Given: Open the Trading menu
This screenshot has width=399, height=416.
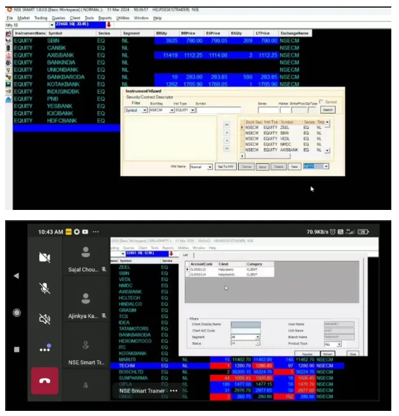Looking at the screenshot, I should [40, 18].
